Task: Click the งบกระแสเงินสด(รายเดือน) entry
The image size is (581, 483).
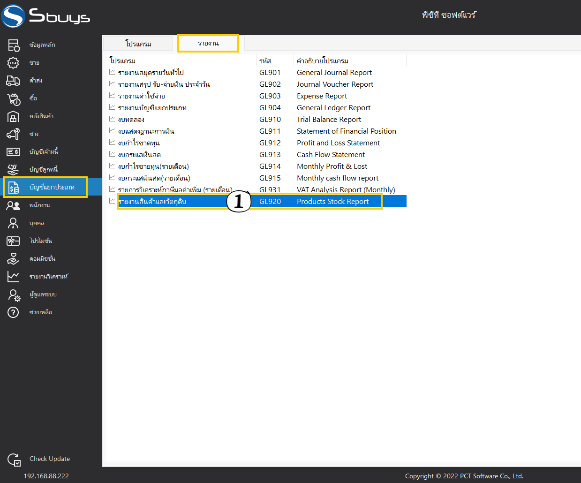Action: 154,178
